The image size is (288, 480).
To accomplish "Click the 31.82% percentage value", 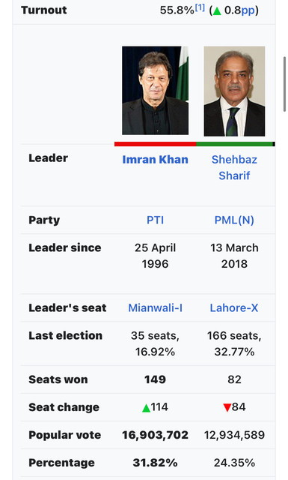I will [x=155, y=463].
